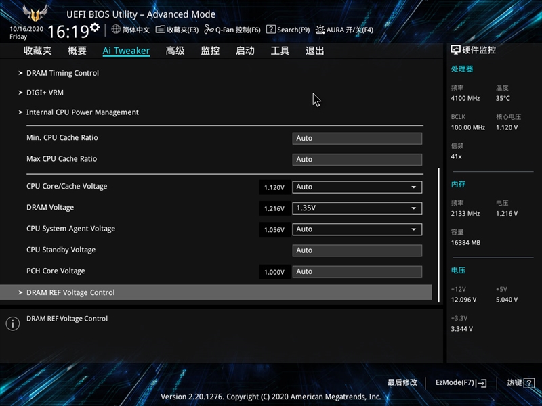
Task: Click the CPU Standby Voltage label
Action: pos(61,250)
